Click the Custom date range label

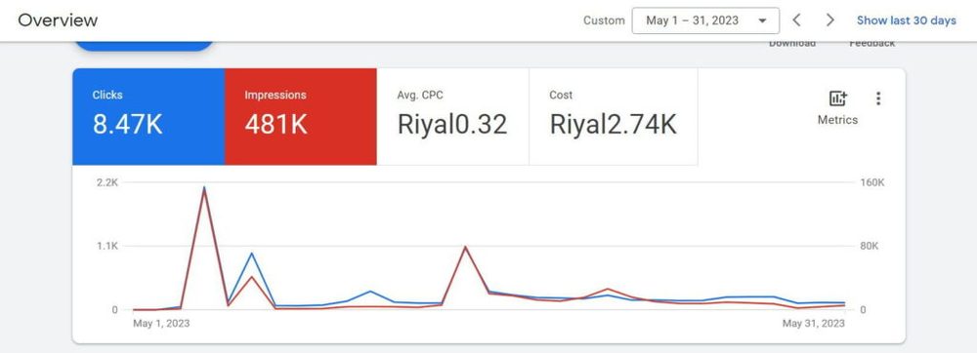tap(604, 20)
